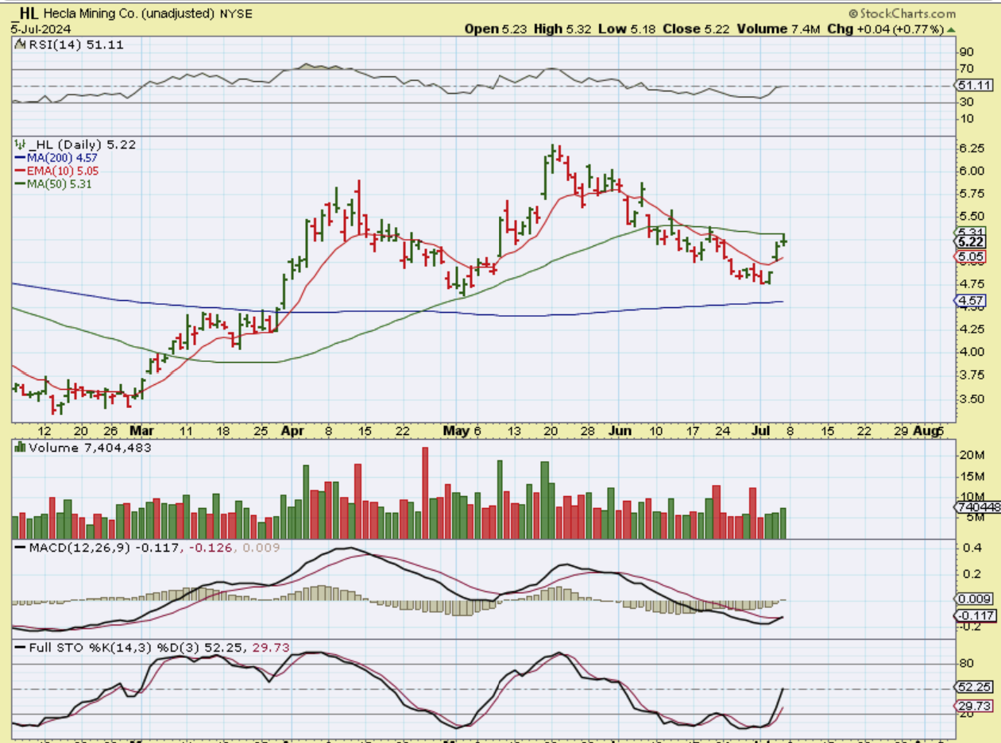Click the 3.50 price axis label
The image size is (1001, 743).
coord(972,399)
